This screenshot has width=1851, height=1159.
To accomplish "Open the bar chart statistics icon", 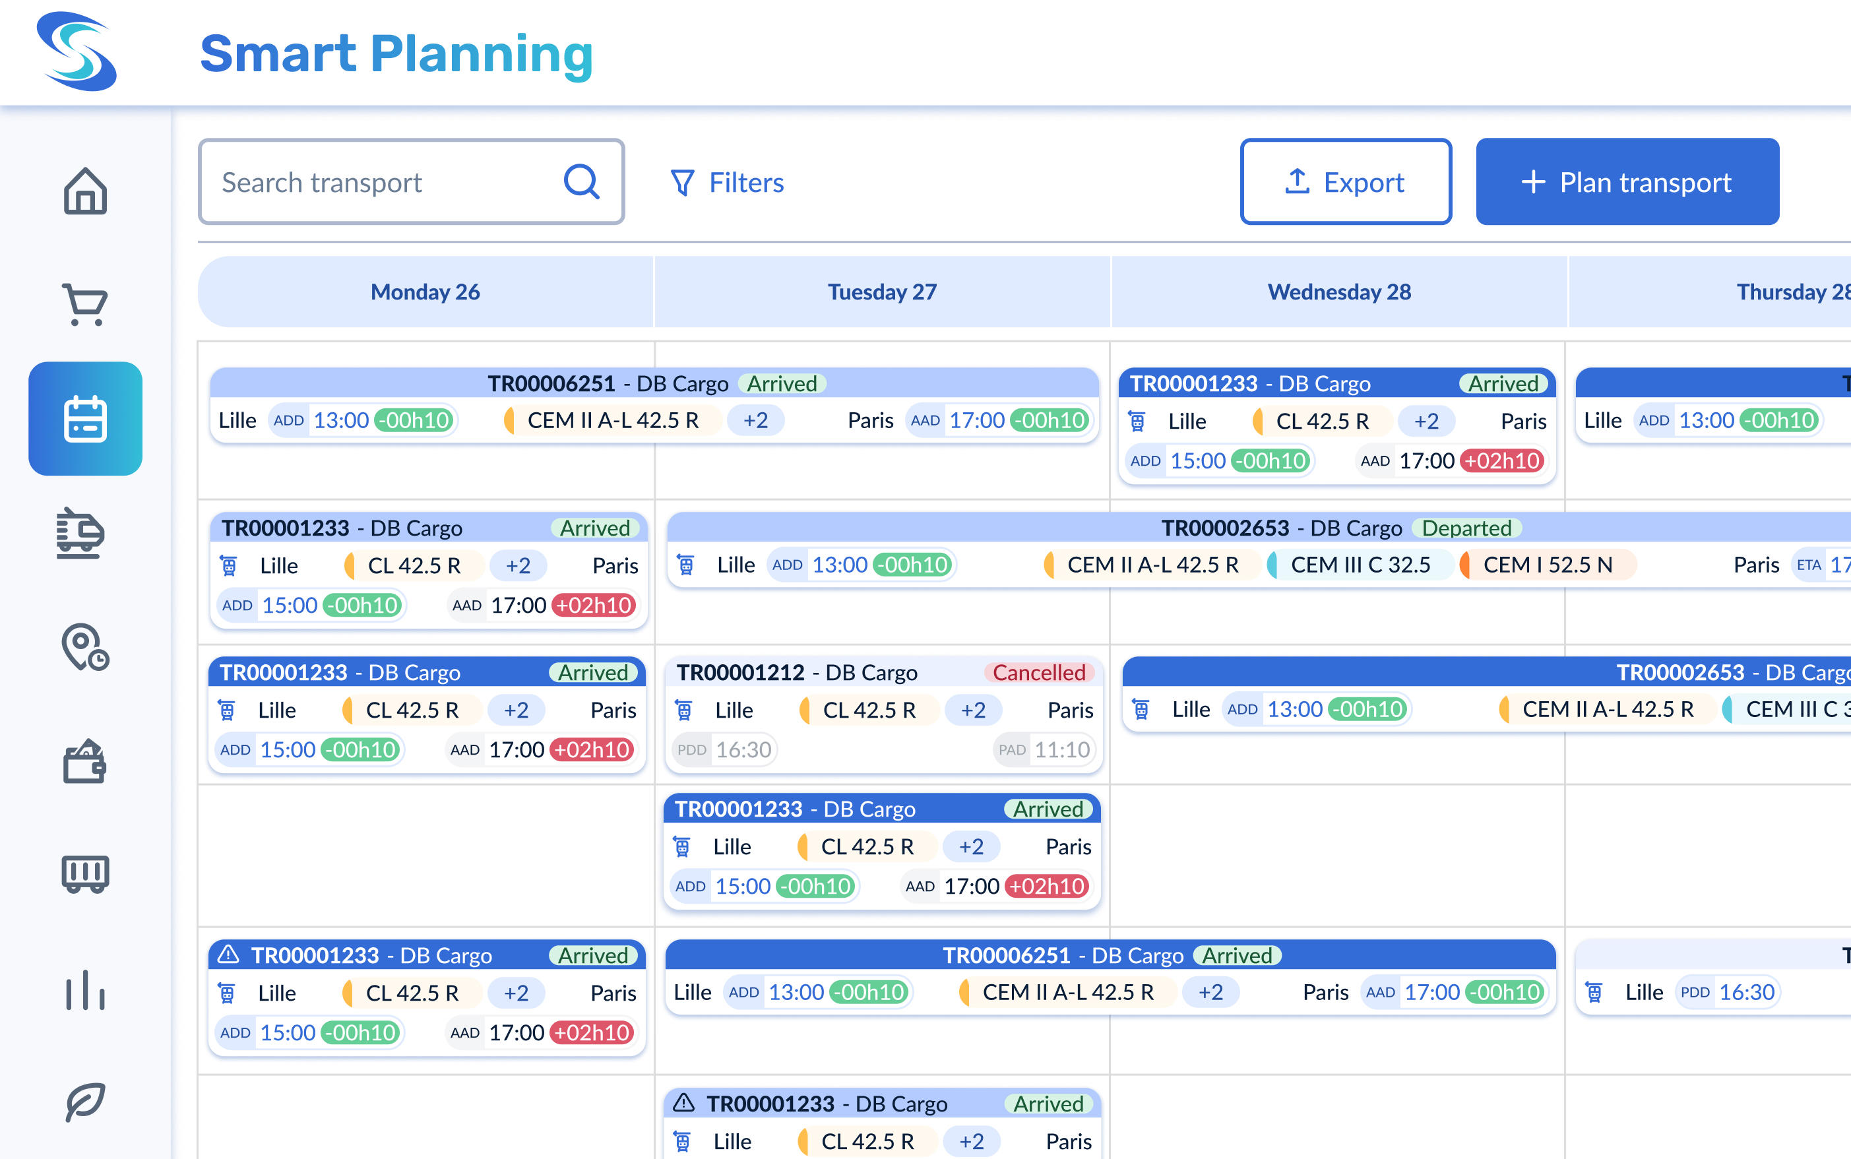I will point(85,989).
